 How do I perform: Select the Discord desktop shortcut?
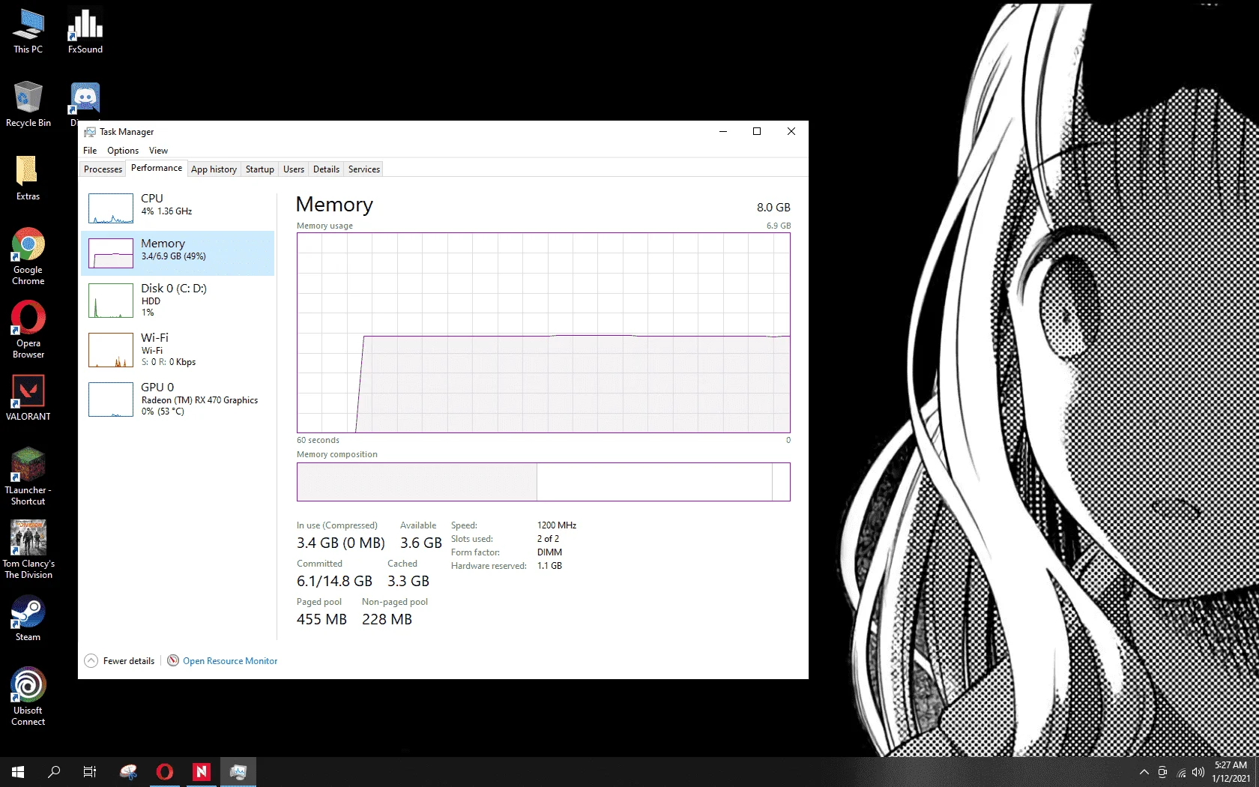pos(85,100)
